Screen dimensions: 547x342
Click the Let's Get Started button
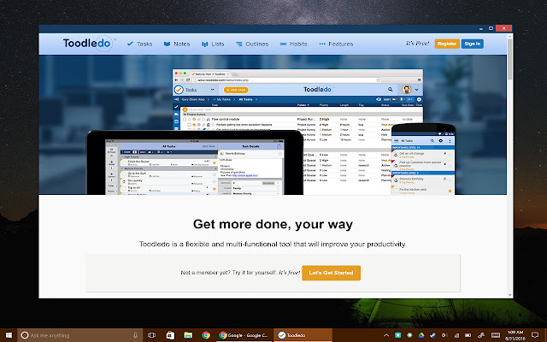point(331,273)
